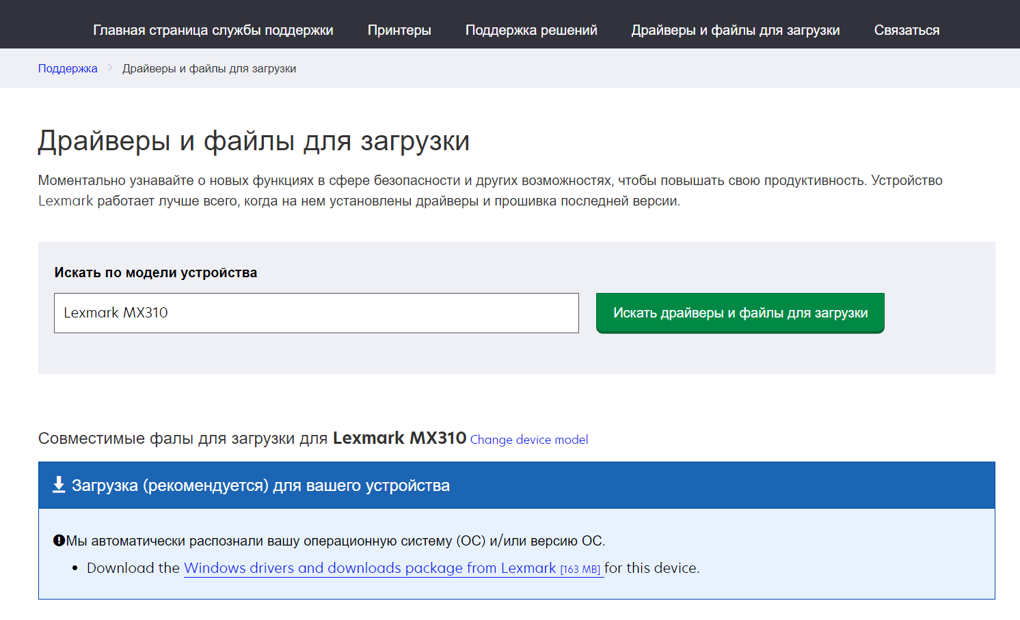Select Драйверы и файлы для загрузки nav item
The image size is (1020, 620).
736,30
